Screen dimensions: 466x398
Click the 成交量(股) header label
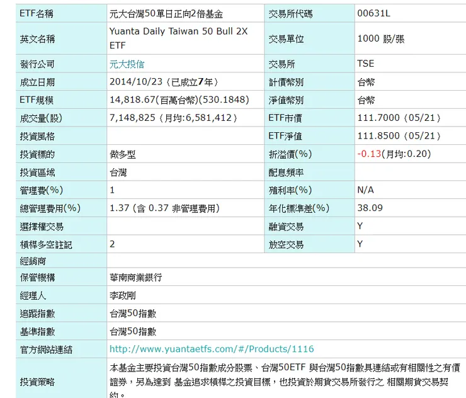[x=41, y=118]
